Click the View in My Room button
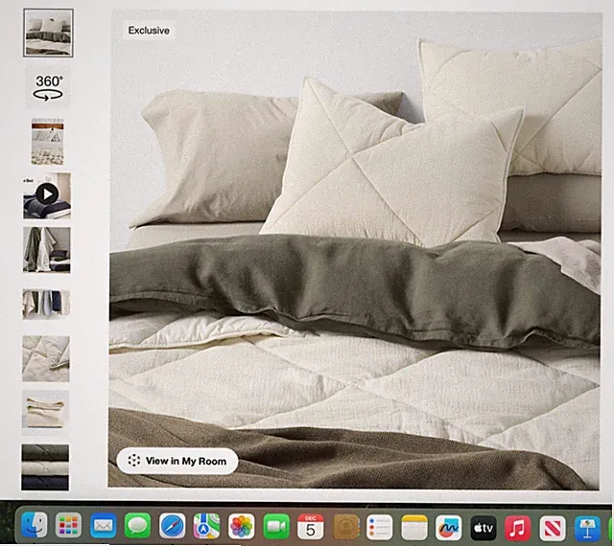614x546 pixels. [x=177, y=461]
